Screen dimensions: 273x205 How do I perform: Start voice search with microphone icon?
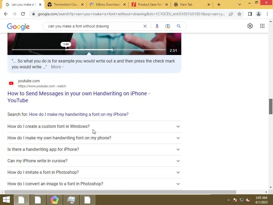tap(157, 26)
